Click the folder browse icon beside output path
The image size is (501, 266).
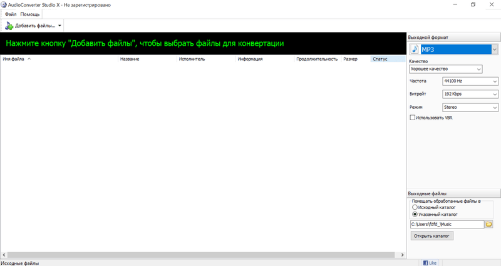(x=489, y=224)
